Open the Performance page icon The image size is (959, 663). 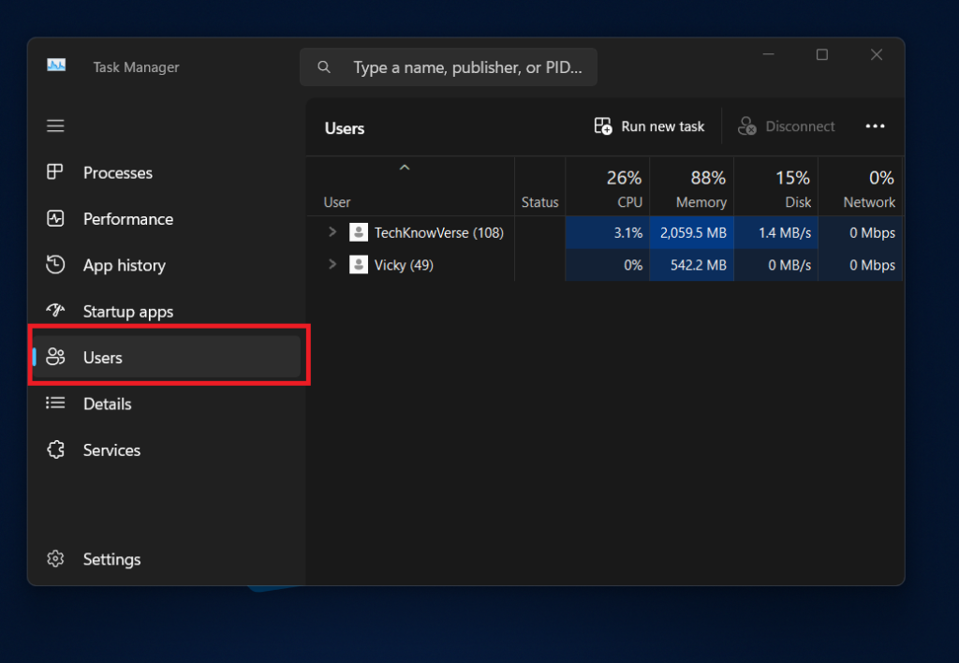pyautogui.click(x=55, y=218)
